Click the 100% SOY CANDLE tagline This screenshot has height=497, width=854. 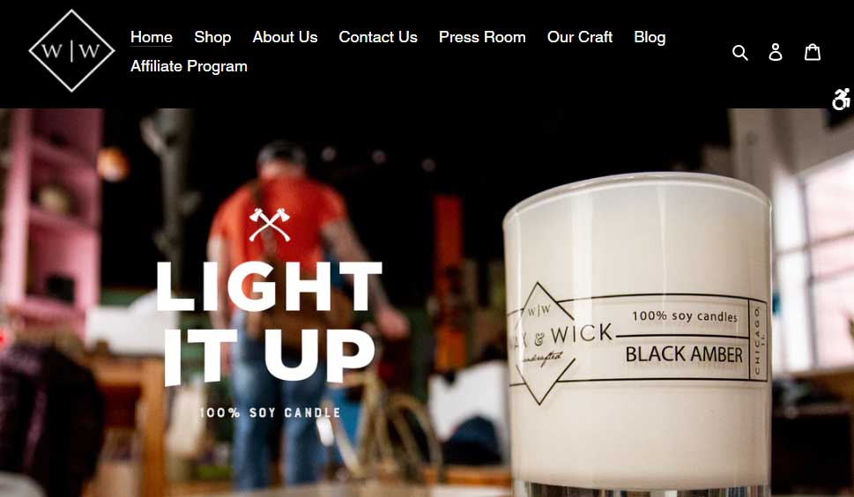270,412
